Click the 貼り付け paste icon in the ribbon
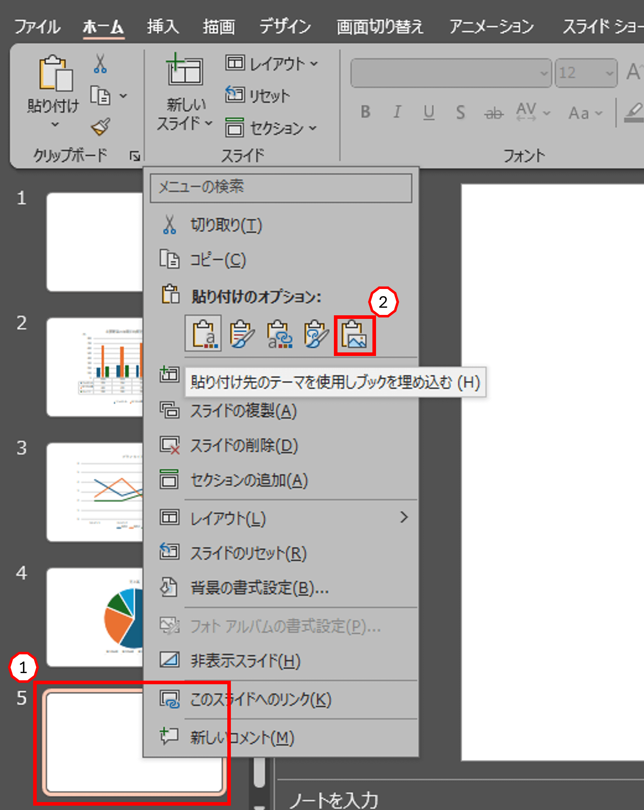 tap(55, 73)
